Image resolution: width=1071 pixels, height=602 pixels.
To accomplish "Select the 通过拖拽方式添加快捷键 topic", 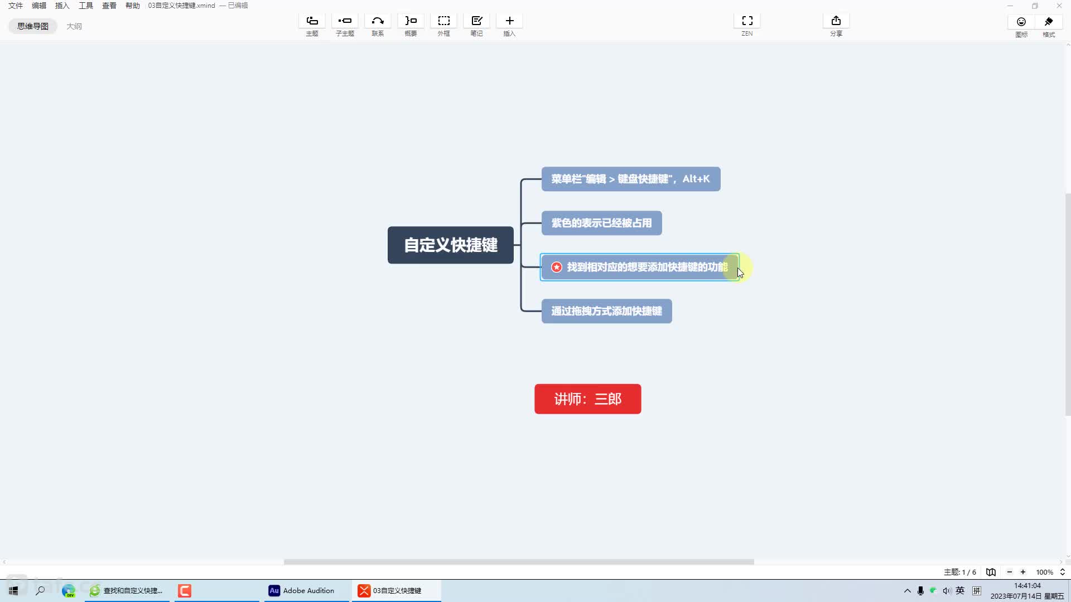I will tap(607, 311).
